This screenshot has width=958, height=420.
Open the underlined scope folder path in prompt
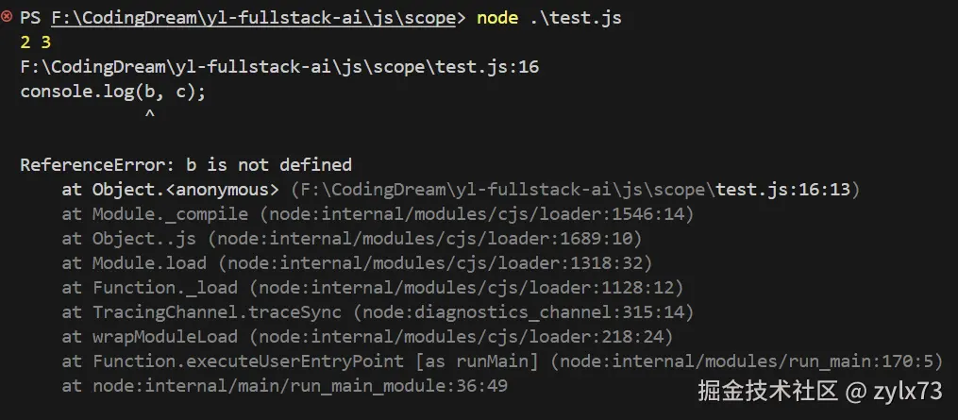(253, 19)
